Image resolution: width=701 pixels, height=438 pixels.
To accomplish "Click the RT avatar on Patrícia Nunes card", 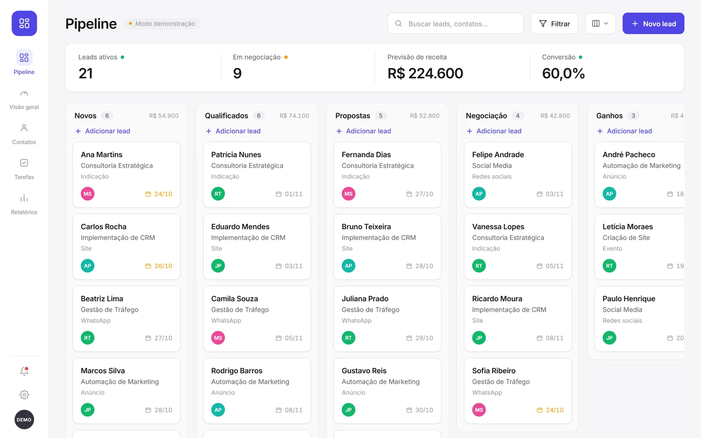I will 218,194.
